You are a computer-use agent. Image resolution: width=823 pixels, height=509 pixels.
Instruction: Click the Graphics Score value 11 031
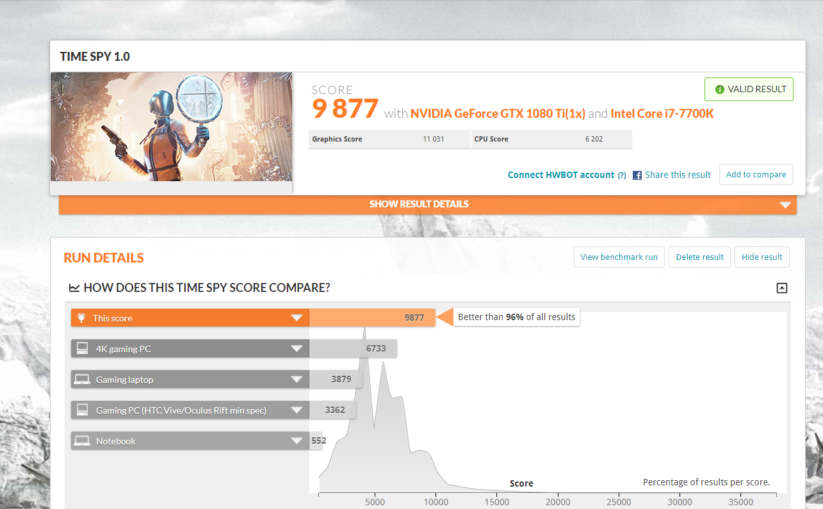point(434,139)
